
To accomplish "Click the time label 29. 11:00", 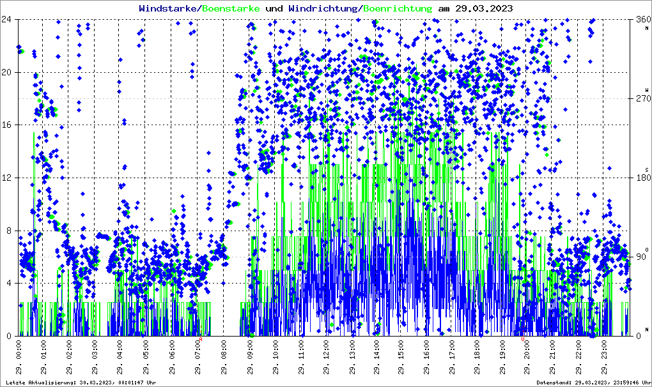I will pyautogui.click(x=300, y=357).
